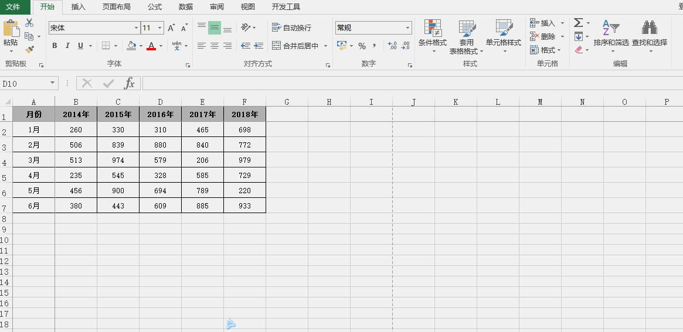683x332 pixels.
Task: Open Cell Styles (单元格样式)
Action: click(x=504, y=36)
